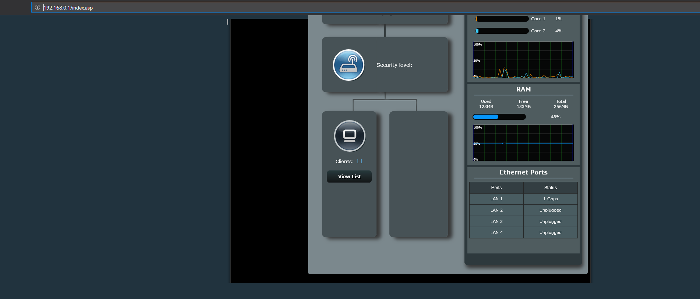Click the clients count number 11
The width and height of the screenshot is (700, 299).
coord(359,161)
